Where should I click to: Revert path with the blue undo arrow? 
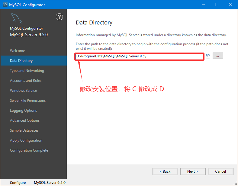pos(208,56)
